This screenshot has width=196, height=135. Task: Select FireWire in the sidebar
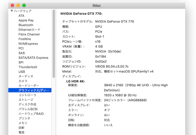pos(25,39)
